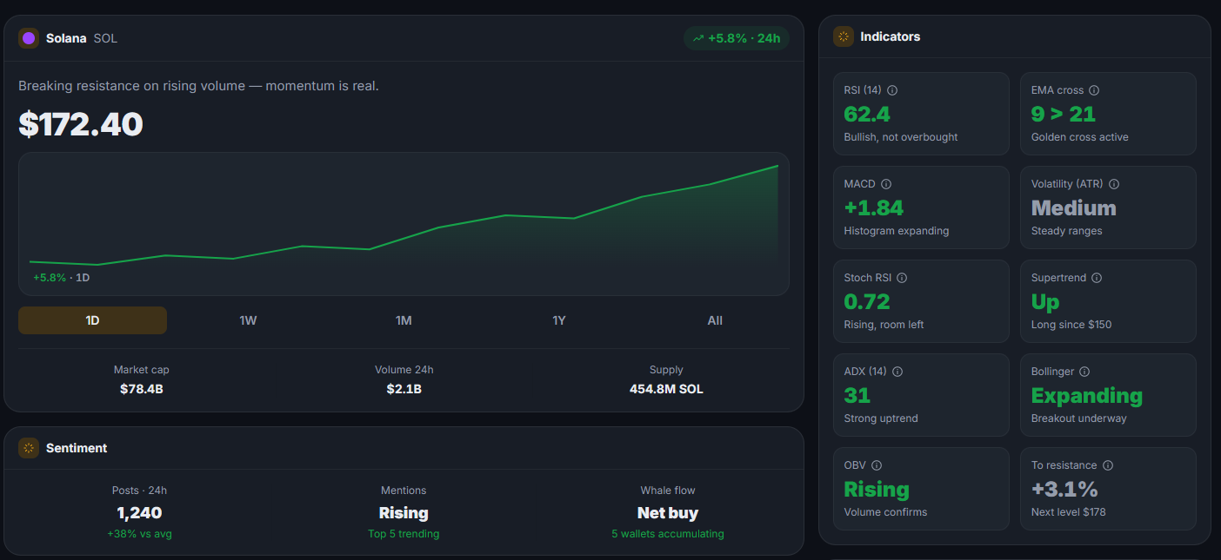Click the Supertrend info icon
The height and width of the screenshot is (560, 1221).
(x=1097, y=278)
